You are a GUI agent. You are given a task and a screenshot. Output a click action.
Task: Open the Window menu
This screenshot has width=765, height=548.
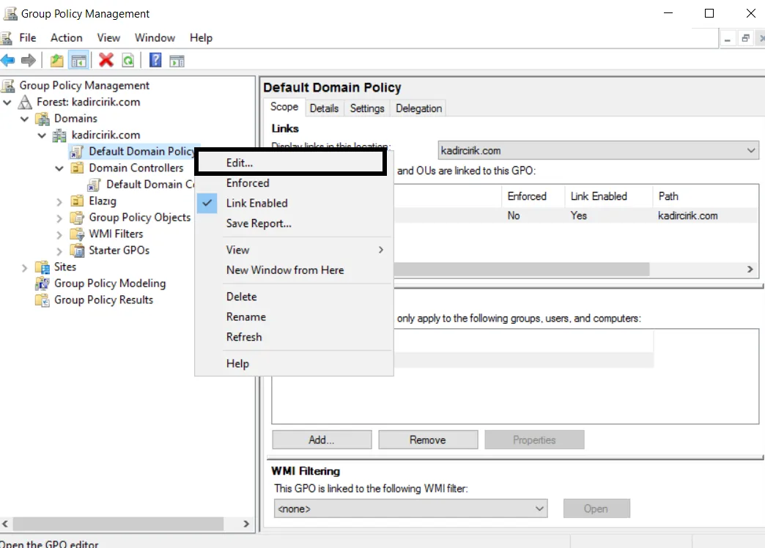tap(155, 37)
